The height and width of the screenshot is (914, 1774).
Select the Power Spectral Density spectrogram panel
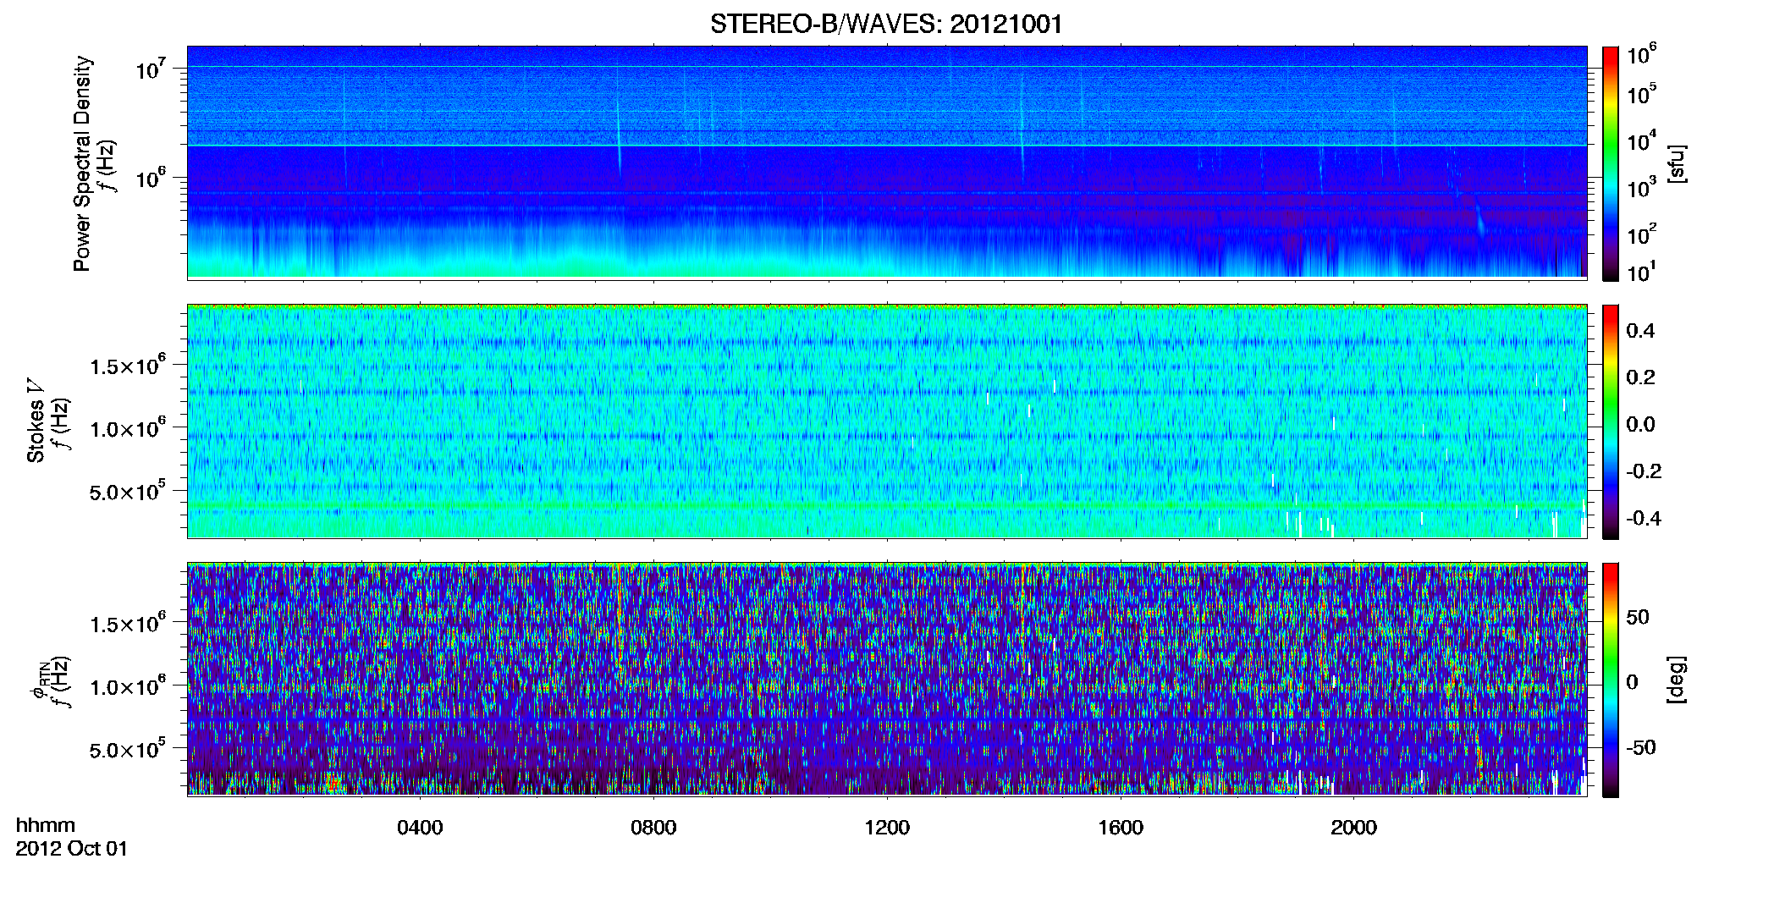pyautogui.click(x=887, y=162)
